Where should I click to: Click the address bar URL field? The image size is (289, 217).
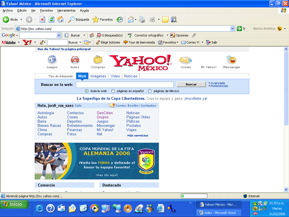122,29
